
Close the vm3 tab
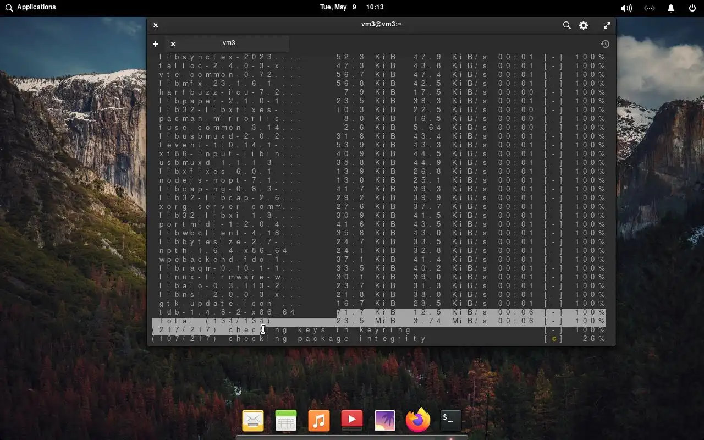pyautogui.click(x=173, y=44)
